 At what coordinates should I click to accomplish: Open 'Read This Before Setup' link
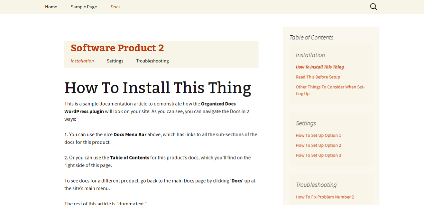(x=318, y=77)
